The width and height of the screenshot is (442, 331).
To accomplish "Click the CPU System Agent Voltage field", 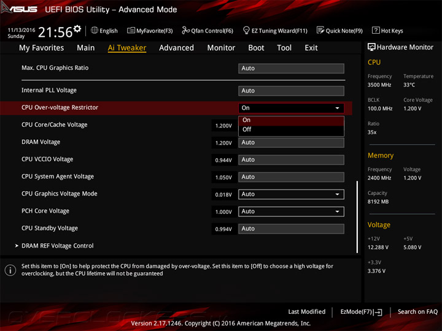I will [291, 177].
